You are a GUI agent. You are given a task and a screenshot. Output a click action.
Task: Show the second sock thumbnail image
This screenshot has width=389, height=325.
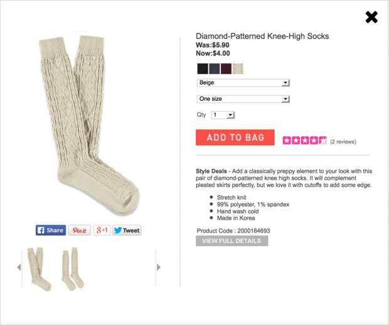[73, 268]
